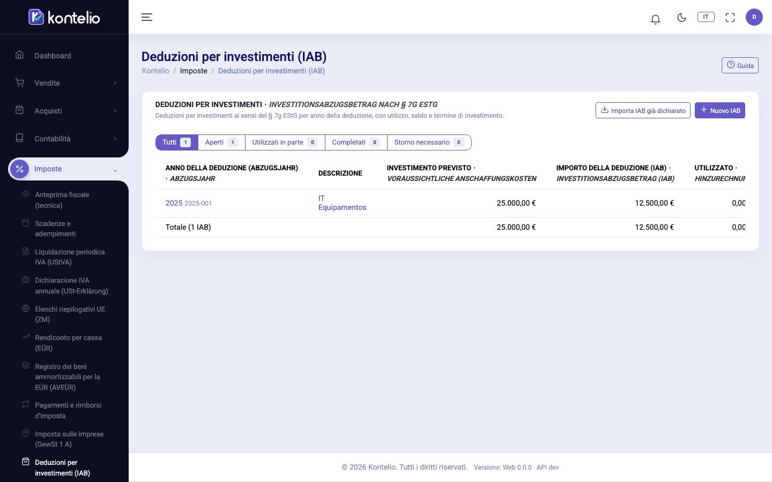Viewport: 772px width, 482px height.
Task: Open the notifications bell
Action: click(x=655, y=19)
